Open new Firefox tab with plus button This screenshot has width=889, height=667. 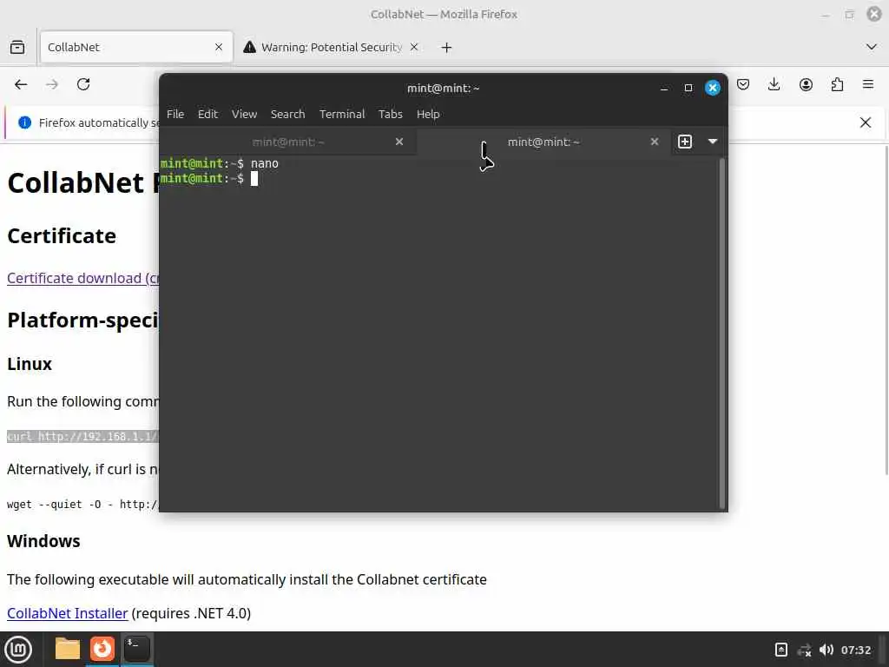pyautogui.click(x=447, y=48)
